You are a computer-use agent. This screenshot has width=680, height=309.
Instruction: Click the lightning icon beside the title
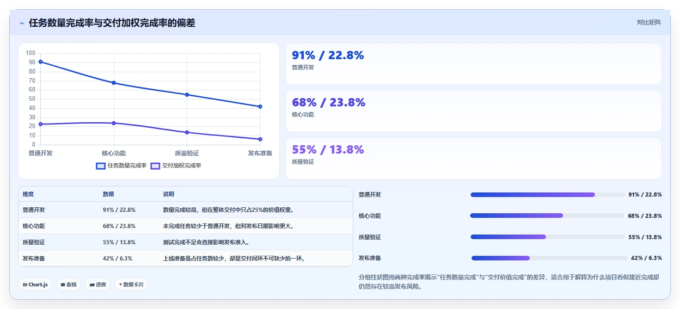(22, 23)
